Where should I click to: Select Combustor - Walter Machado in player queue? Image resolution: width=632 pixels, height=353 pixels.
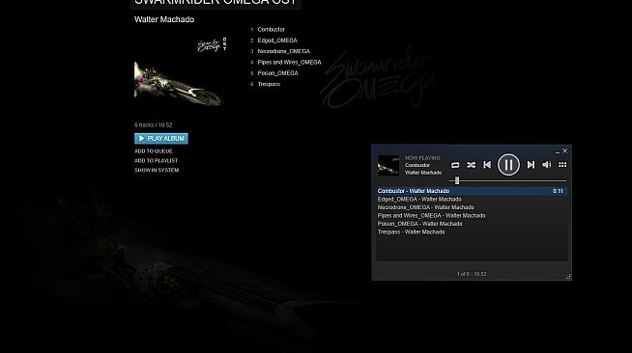pos(472,191)
